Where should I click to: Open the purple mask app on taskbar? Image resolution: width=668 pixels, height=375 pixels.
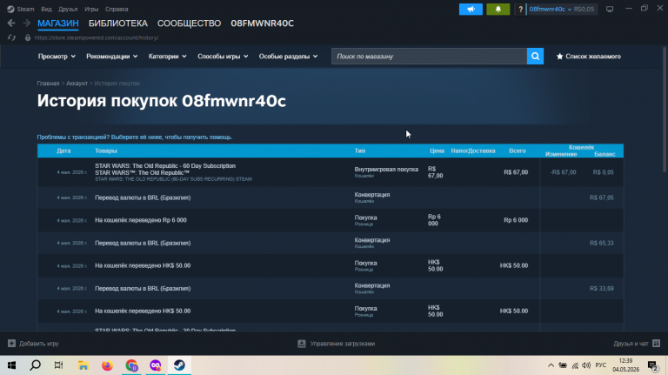156,365
